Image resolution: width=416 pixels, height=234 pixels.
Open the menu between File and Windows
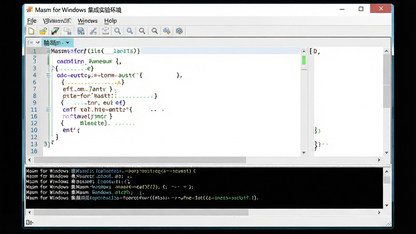pyautogui.click(x=57, y=21)
